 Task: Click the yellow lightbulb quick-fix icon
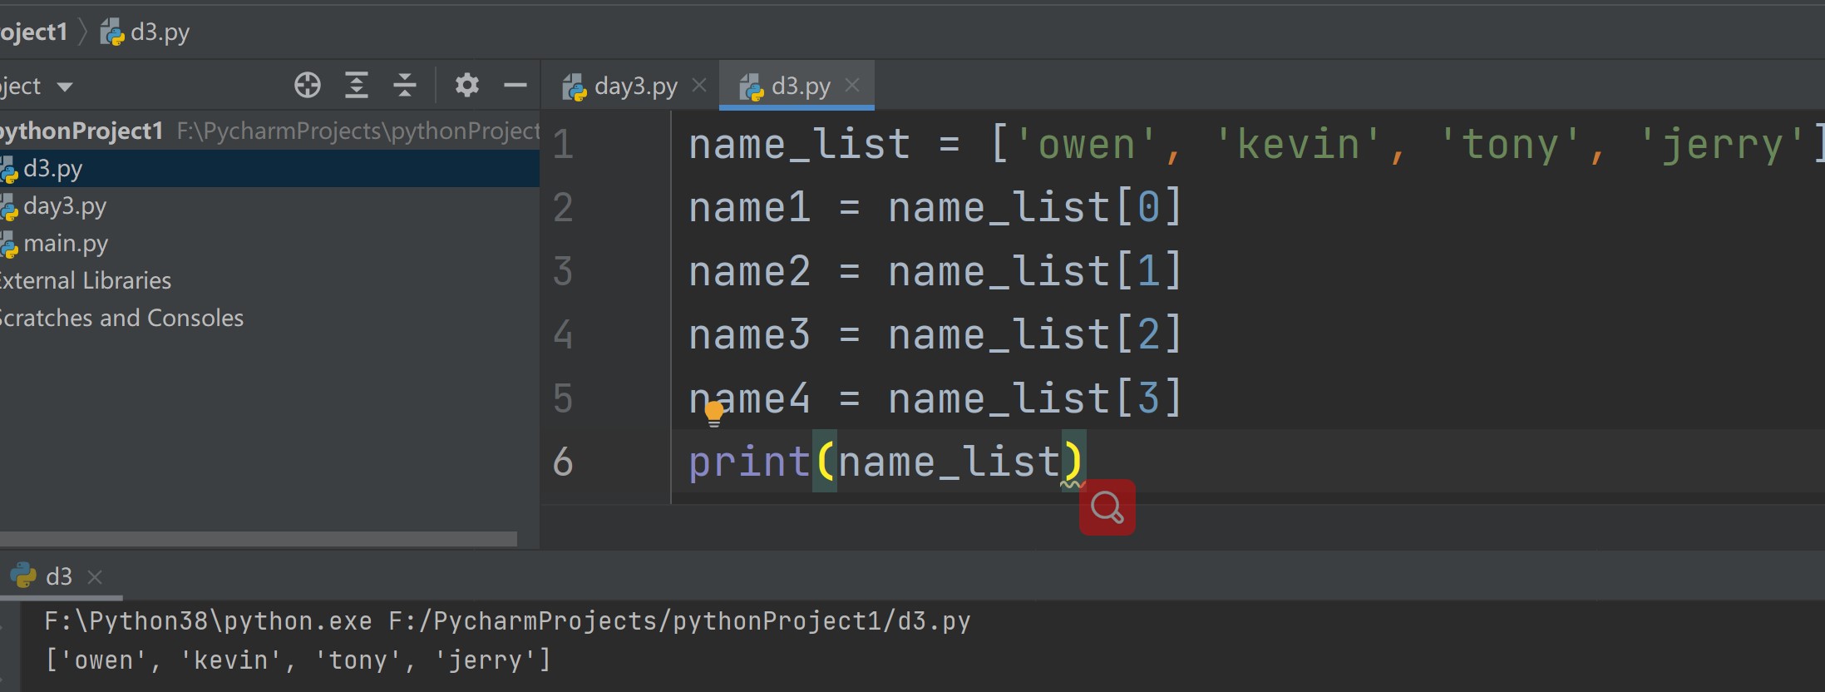(714, 413)
